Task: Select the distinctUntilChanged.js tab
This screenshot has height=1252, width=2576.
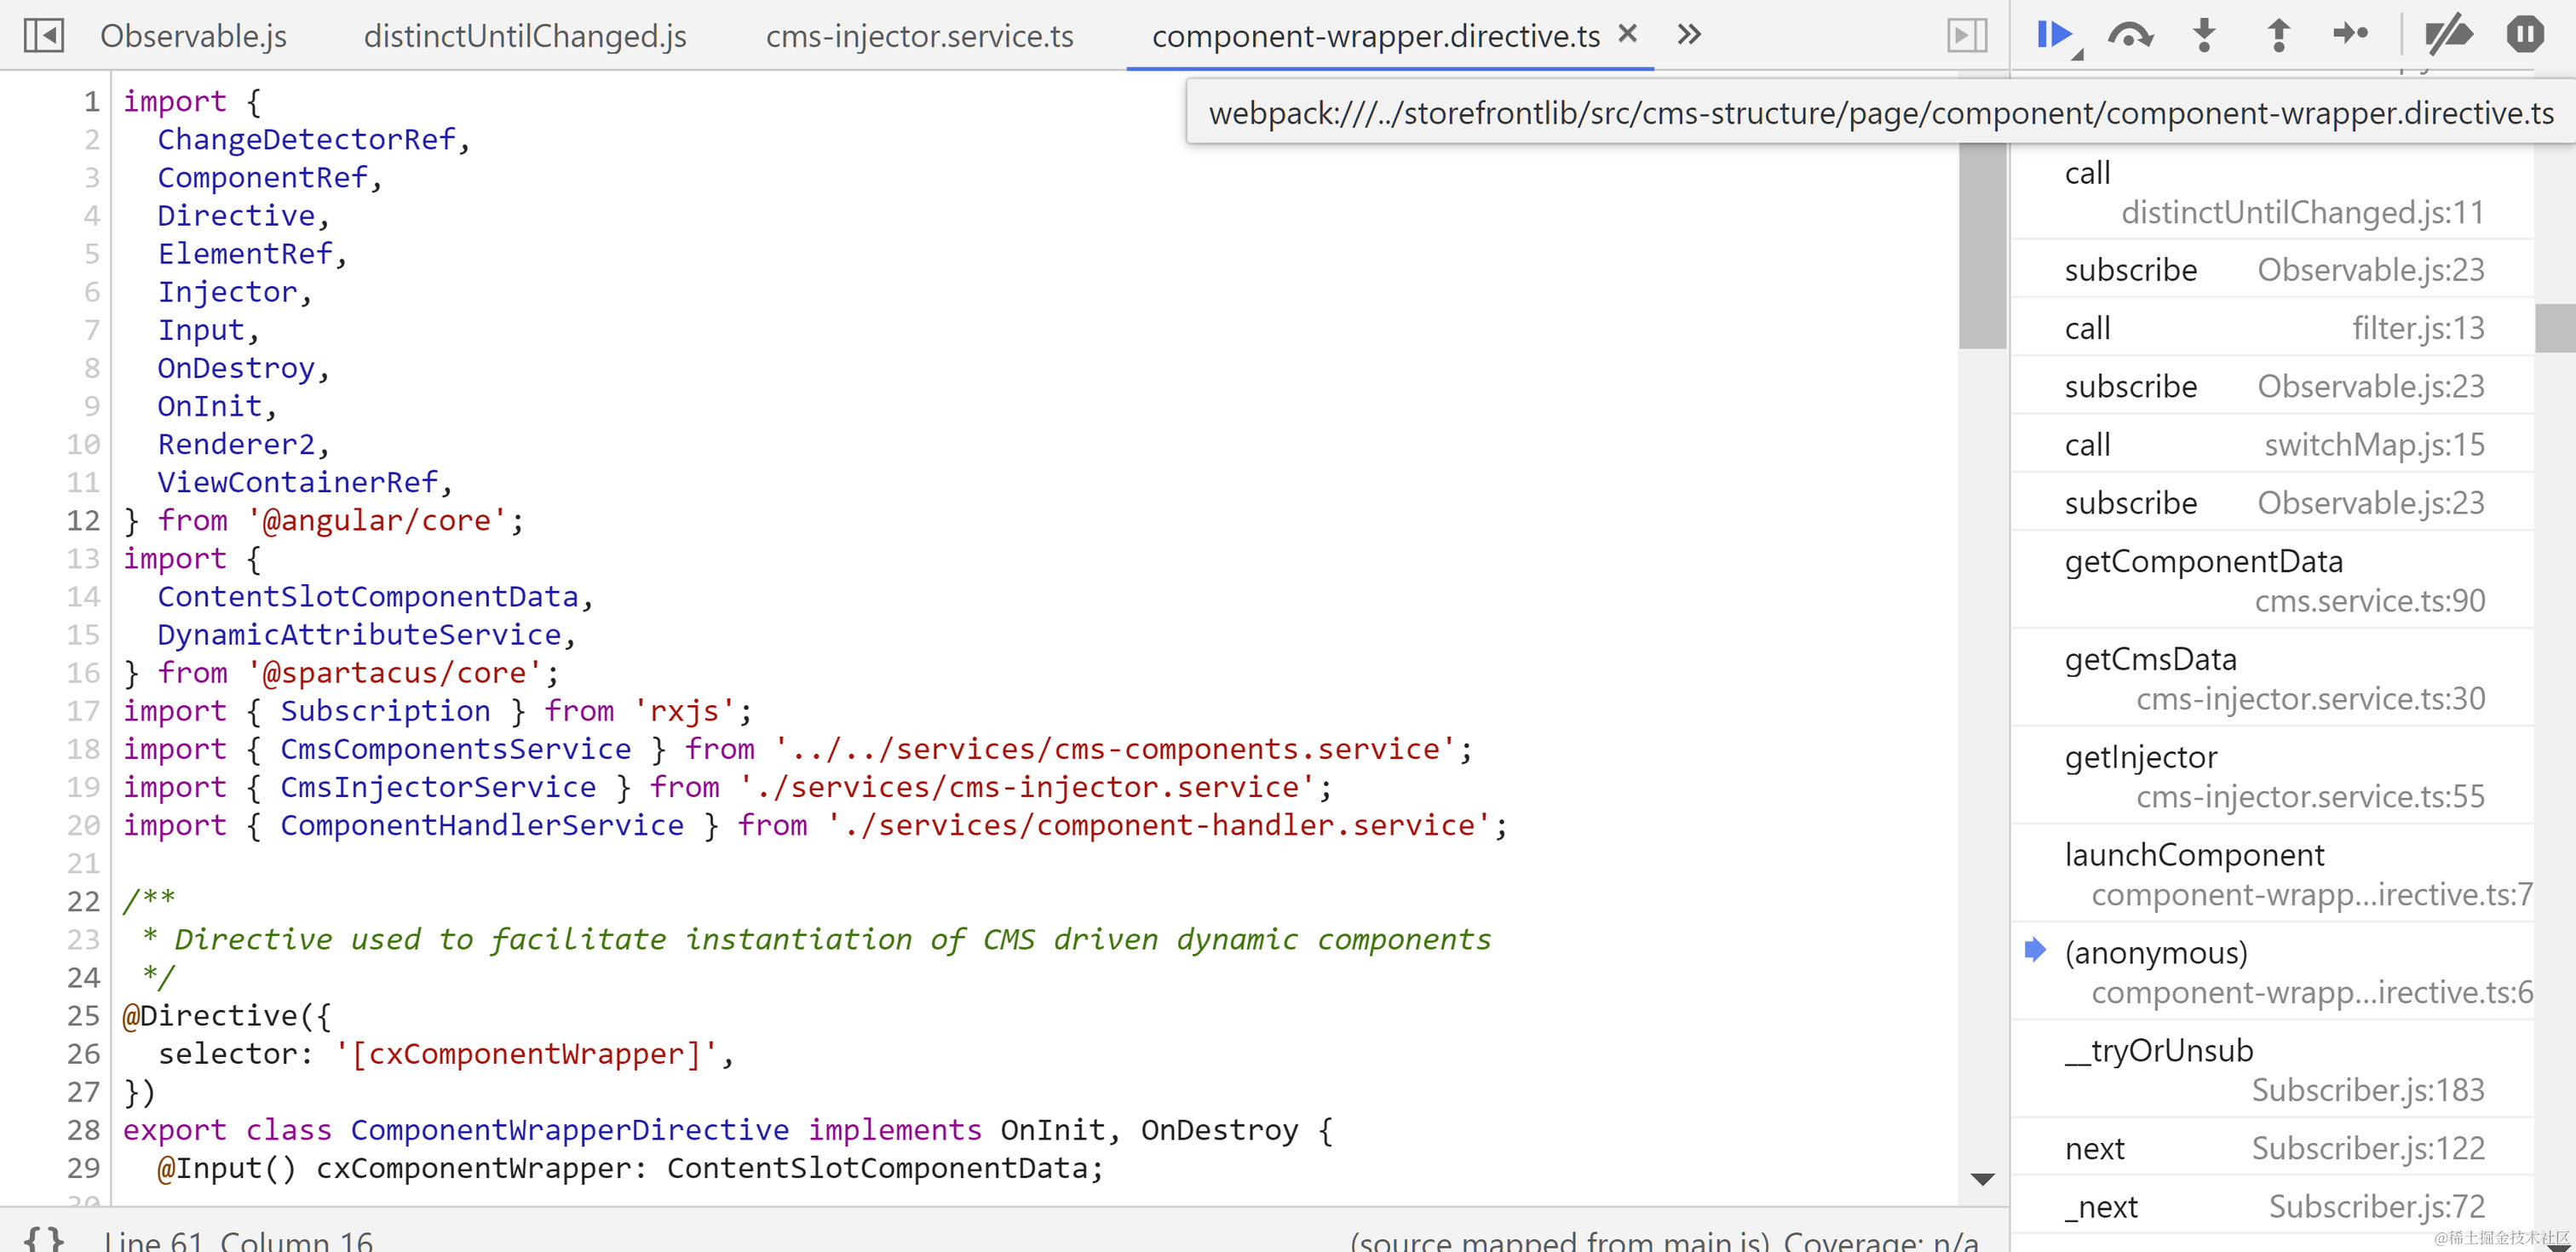Action: click(525, 36)
